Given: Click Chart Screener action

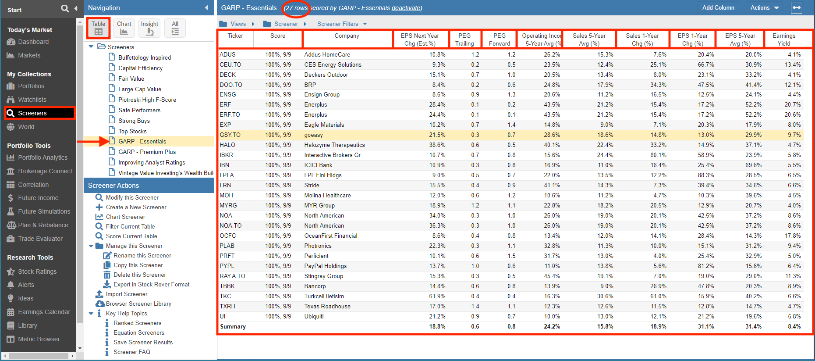Looking at the screenshot, I should point(125,217).
